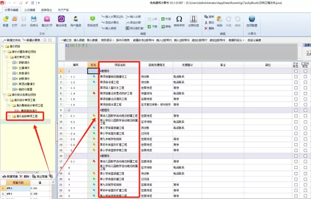Screen dimensions: 311x199
Task: Click the 新建常量 new constant button
Action: 10,176
